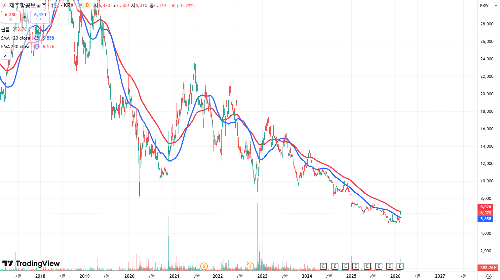The height and width of the screenshot is (280, 500).
Task: Click the 12,000 price scale label
Action: click(487, 164)
